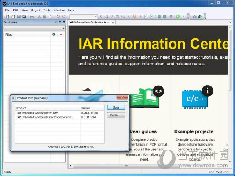This screenshot has height=176, width=235.
Task: Click the New Document toolbar icon
Action: pyautogui.click(x=7, y=16)
